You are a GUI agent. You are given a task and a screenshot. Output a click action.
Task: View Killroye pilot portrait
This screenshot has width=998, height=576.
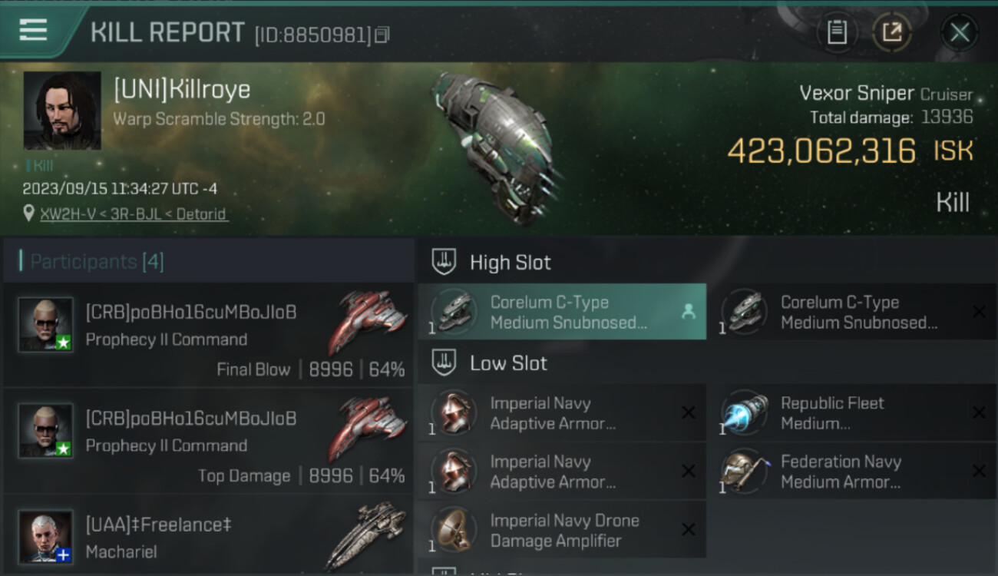point(62,111)
